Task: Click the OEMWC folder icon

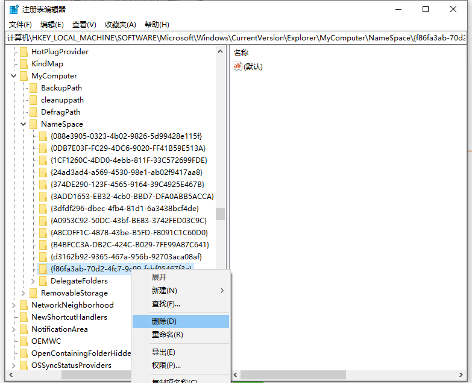Action: (x=24, y=341)
